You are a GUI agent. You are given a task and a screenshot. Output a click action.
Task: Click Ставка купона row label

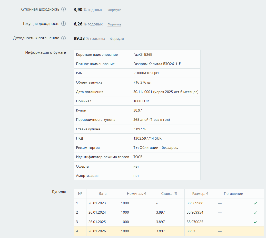(x=88, y=129)
